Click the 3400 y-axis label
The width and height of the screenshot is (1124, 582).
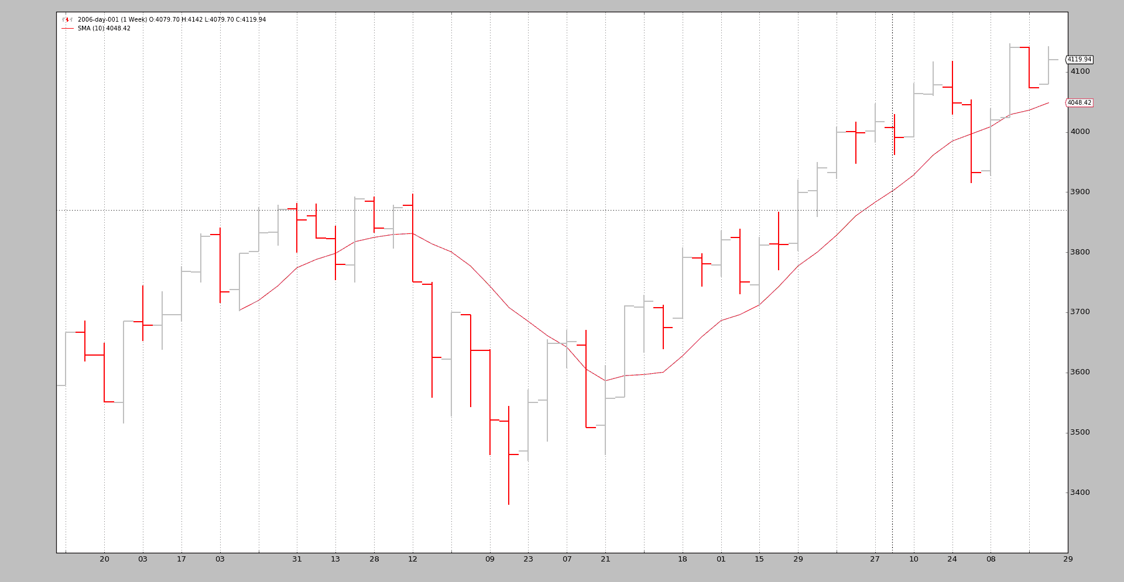pos(1080,493)
